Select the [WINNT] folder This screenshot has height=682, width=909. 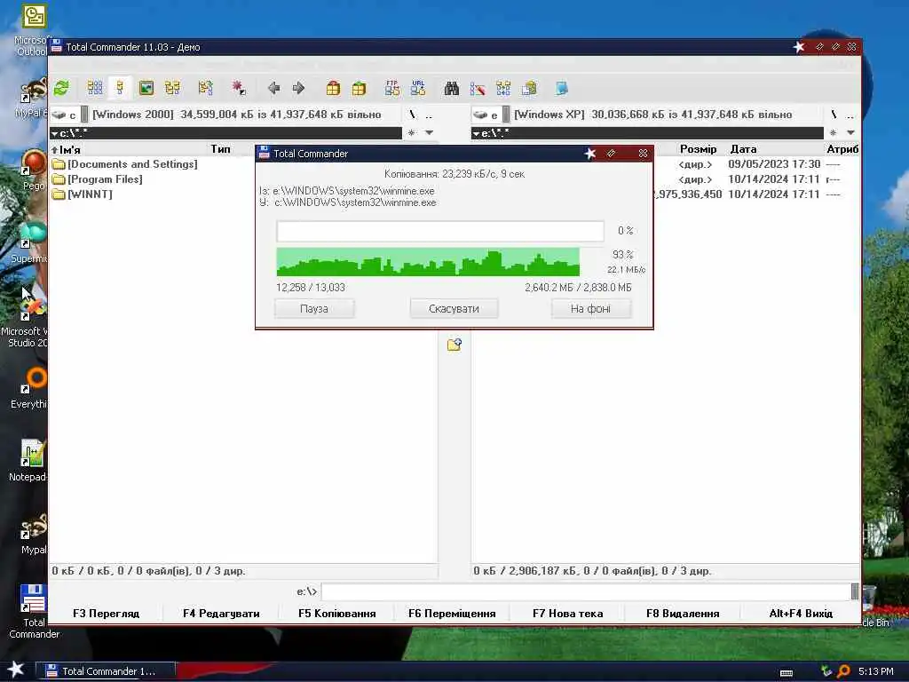(82, 194)
